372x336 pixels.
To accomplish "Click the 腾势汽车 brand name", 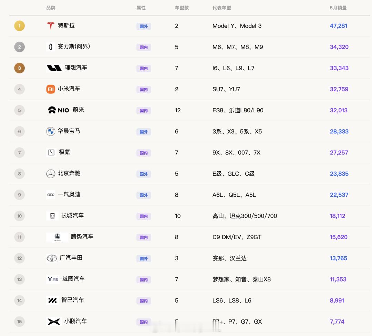I will pos(82,236).
